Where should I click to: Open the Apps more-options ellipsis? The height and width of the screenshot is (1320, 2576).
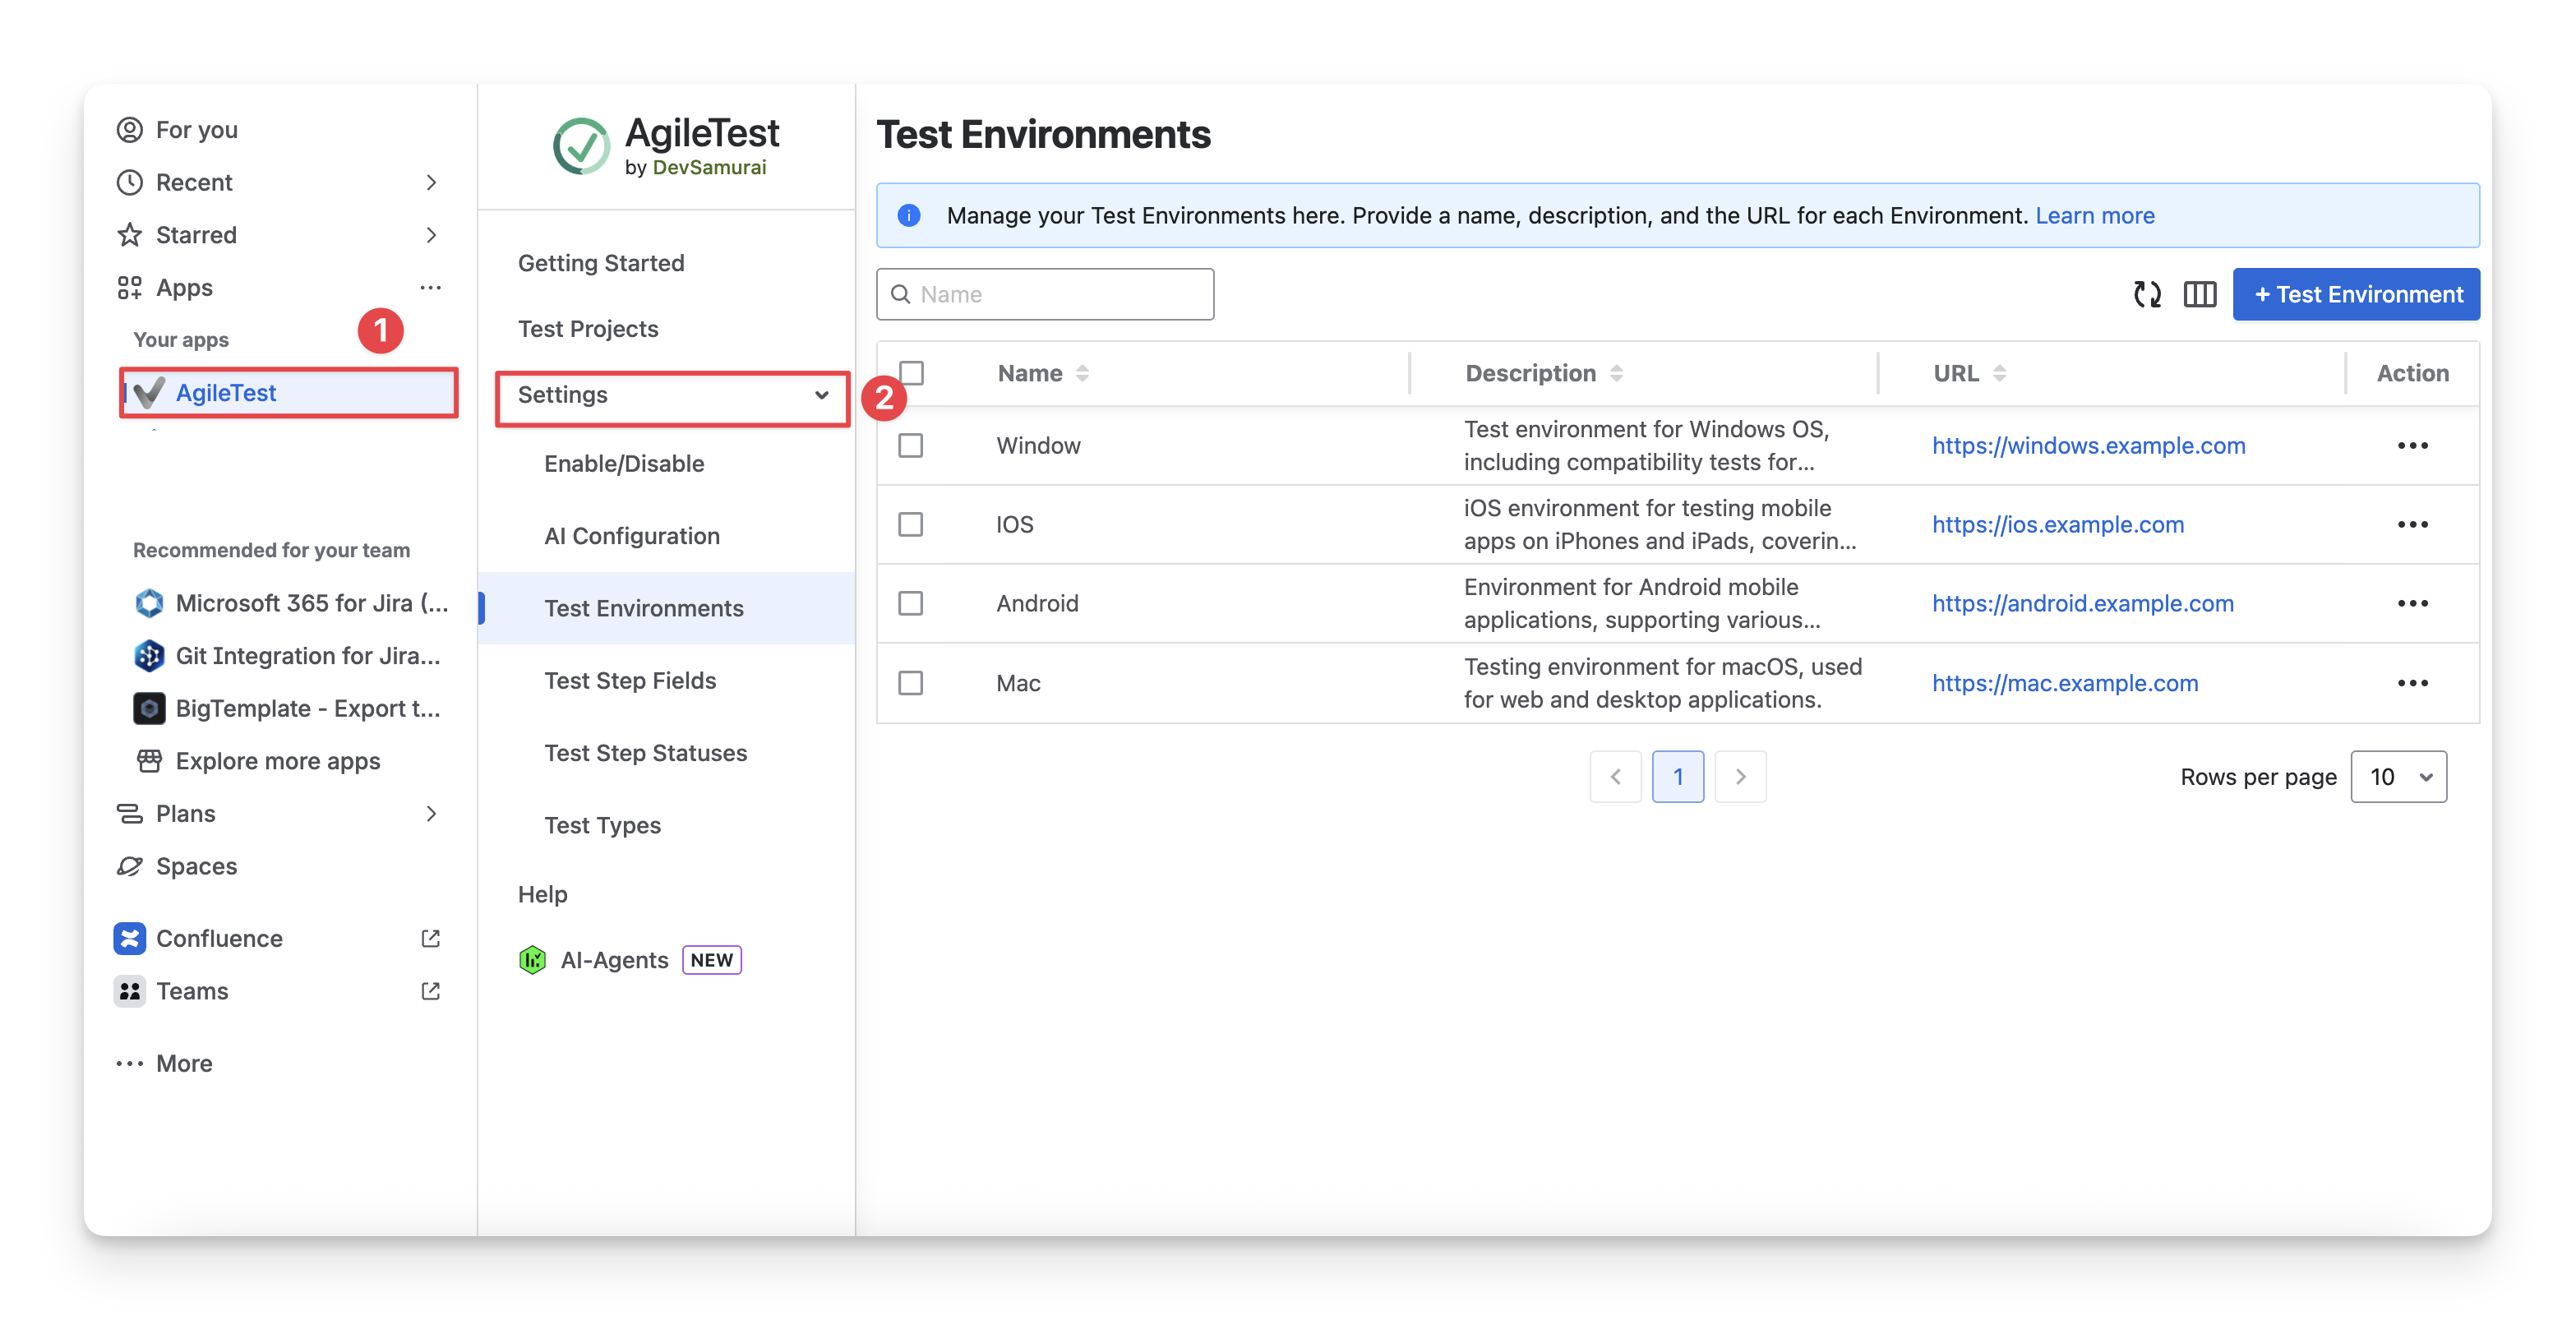click(x=430, y=288)
